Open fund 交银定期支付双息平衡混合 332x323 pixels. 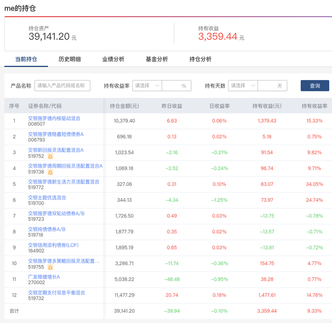[56, 293]
